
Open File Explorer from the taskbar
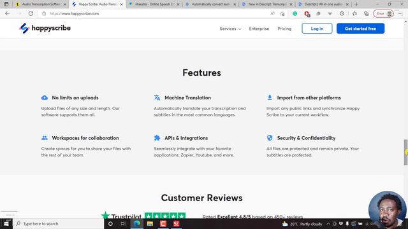click(x=150, y=223)
